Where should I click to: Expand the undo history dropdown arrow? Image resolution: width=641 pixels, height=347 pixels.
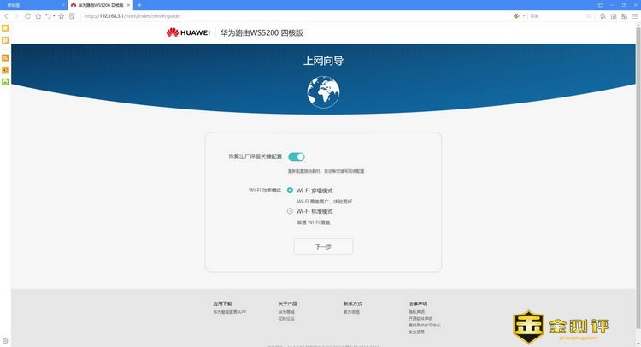click(54, 15)
